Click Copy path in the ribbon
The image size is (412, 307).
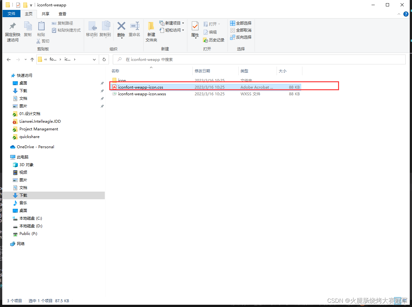(62, 23)
